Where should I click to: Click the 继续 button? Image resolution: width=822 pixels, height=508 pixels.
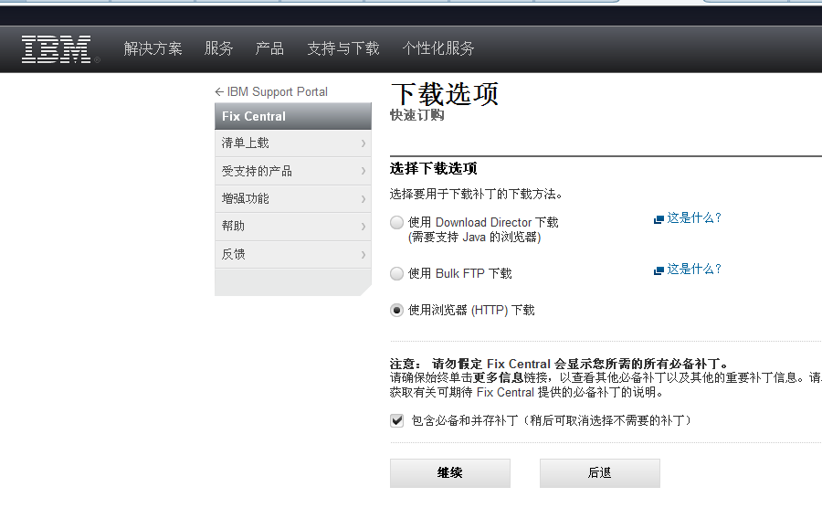[x=449, y=473]
